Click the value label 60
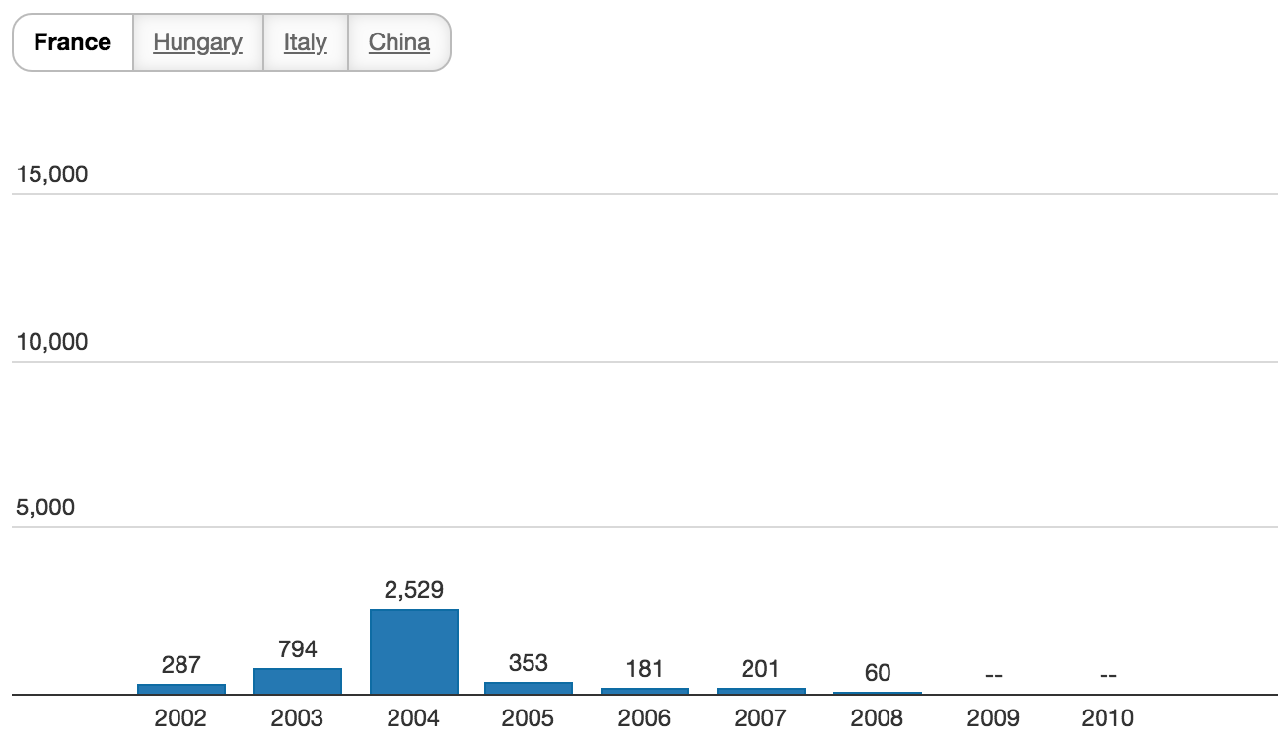Viewport: 1280px width, 745px height. pyautogui.click(x=878, y=673)
